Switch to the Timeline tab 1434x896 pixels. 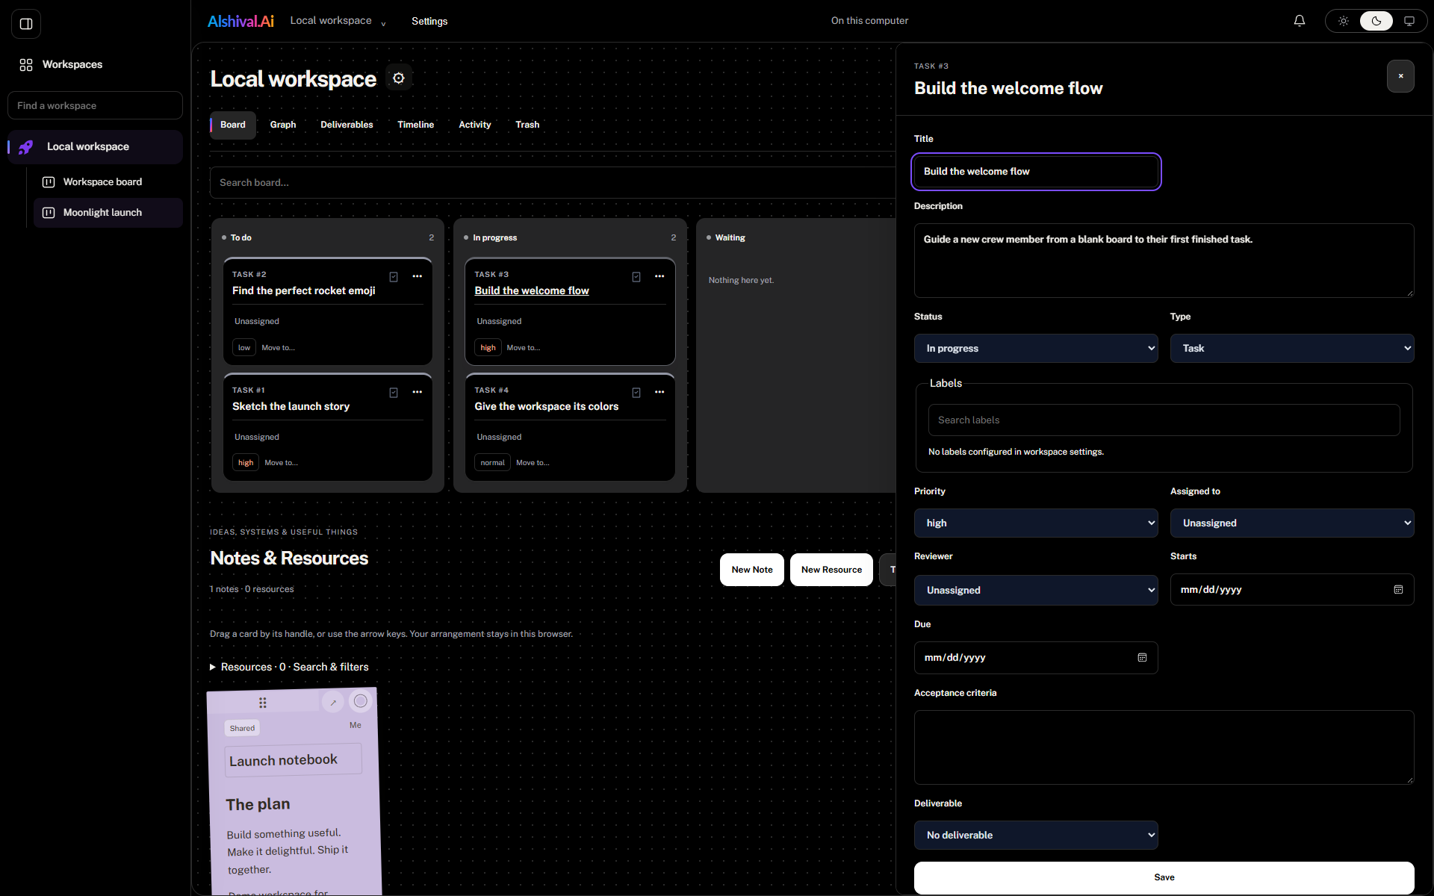(416, 125)
